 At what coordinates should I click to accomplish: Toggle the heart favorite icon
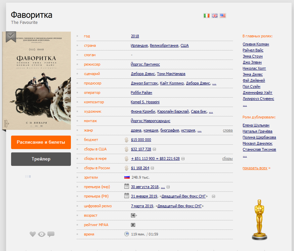point(33,234)
